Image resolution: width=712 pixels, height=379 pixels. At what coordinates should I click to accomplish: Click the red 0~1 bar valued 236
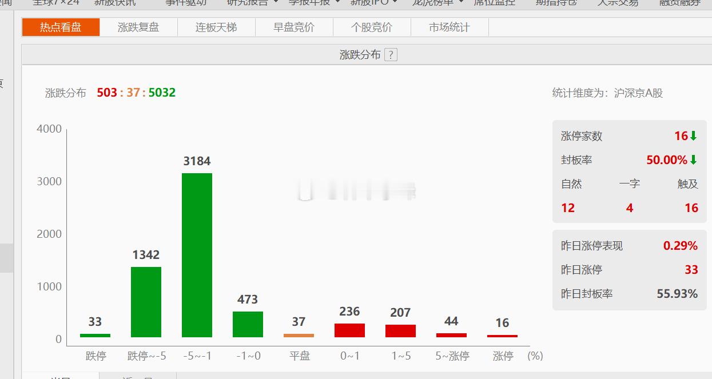click(x=349, y=330)
